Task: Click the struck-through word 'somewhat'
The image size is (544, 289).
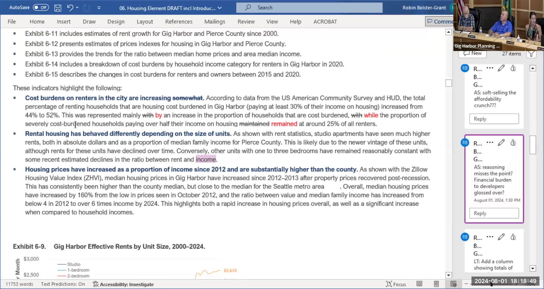Action: [188, 98]
